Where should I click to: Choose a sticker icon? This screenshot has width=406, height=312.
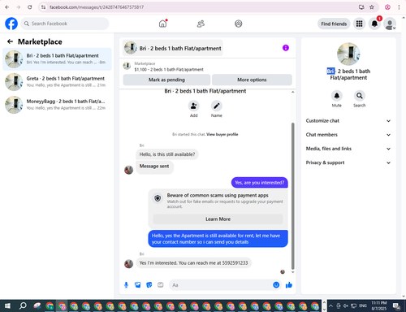pos(149,285)
